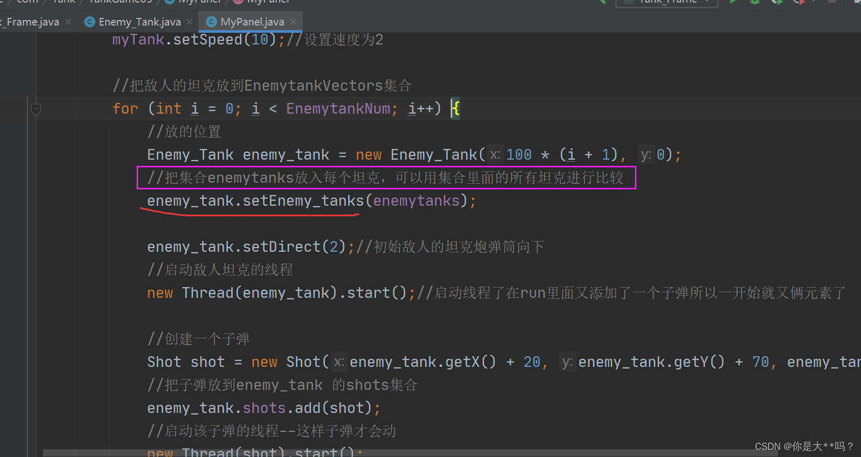This screenshot has height=457, width=861.
Task: Open the _Frame.java tab at left edge
Action: [30, 22]
